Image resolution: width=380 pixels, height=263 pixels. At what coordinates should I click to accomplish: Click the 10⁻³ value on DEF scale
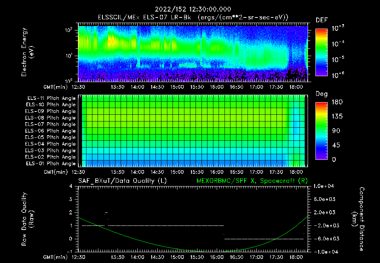click(338, 28)
